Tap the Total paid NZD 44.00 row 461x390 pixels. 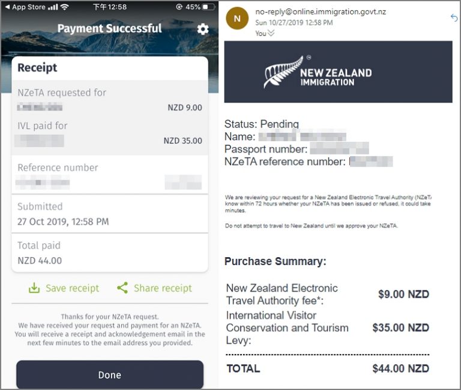(109, 252)
